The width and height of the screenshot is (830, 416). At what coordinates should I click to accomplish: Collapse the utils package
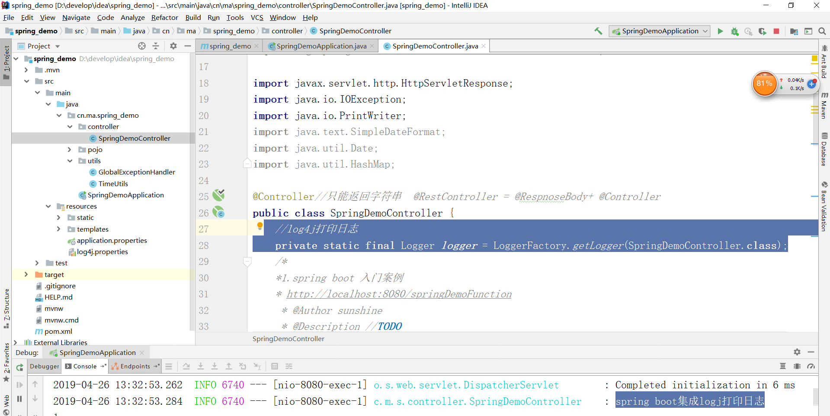[x=70, y=161]
